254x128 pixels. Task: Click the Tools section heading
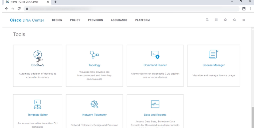coord(19,34)
